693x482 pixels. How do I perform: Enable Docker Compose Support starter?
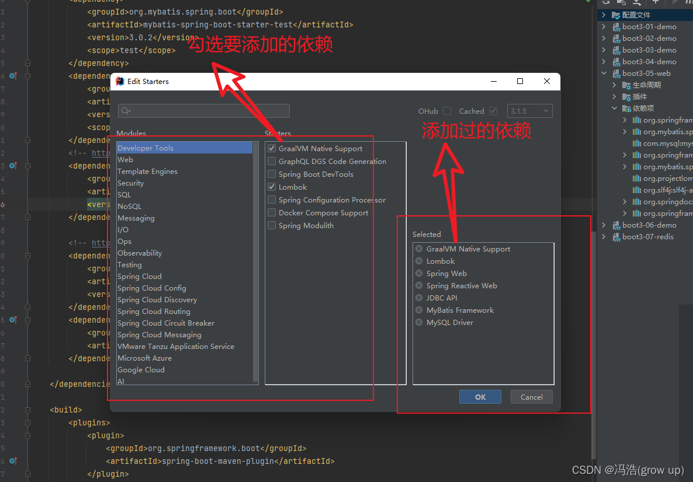(272, 213)
